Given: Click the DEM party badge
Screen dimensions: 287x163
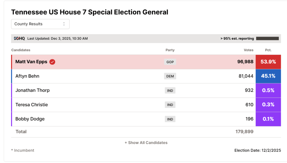Looking at the screenshot, I should coord(170,76).
